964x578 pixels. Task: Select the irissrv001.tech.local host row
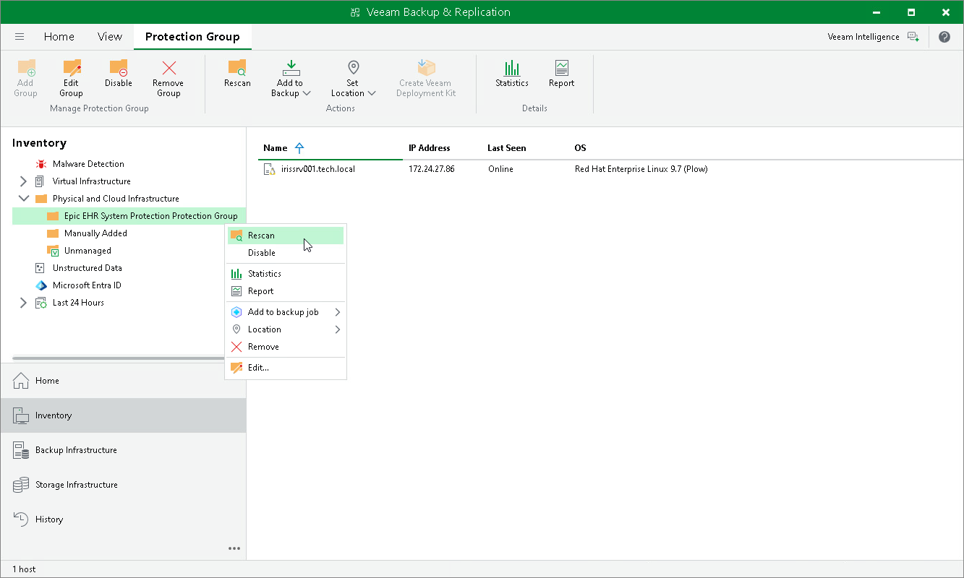pos(610,169)
